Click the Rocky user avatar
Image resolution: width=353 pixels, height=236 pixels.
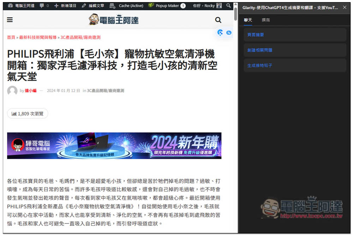tap(219, 6)
